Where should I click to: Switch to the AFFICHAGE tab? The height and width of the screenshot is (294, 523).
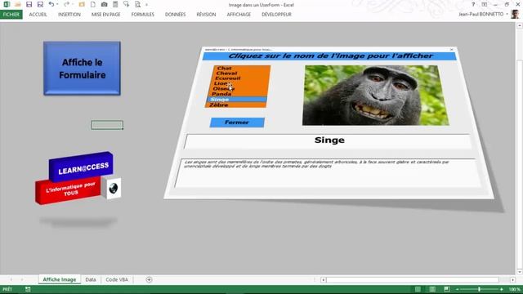click(239, 15)
